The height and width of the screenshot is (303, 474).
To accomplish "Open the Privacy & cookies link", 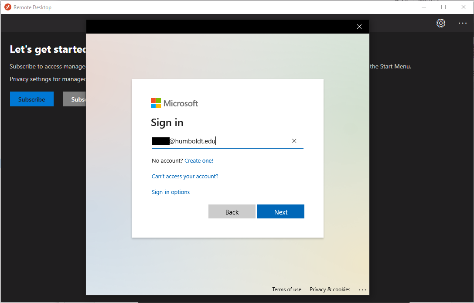I will (330, 289).
